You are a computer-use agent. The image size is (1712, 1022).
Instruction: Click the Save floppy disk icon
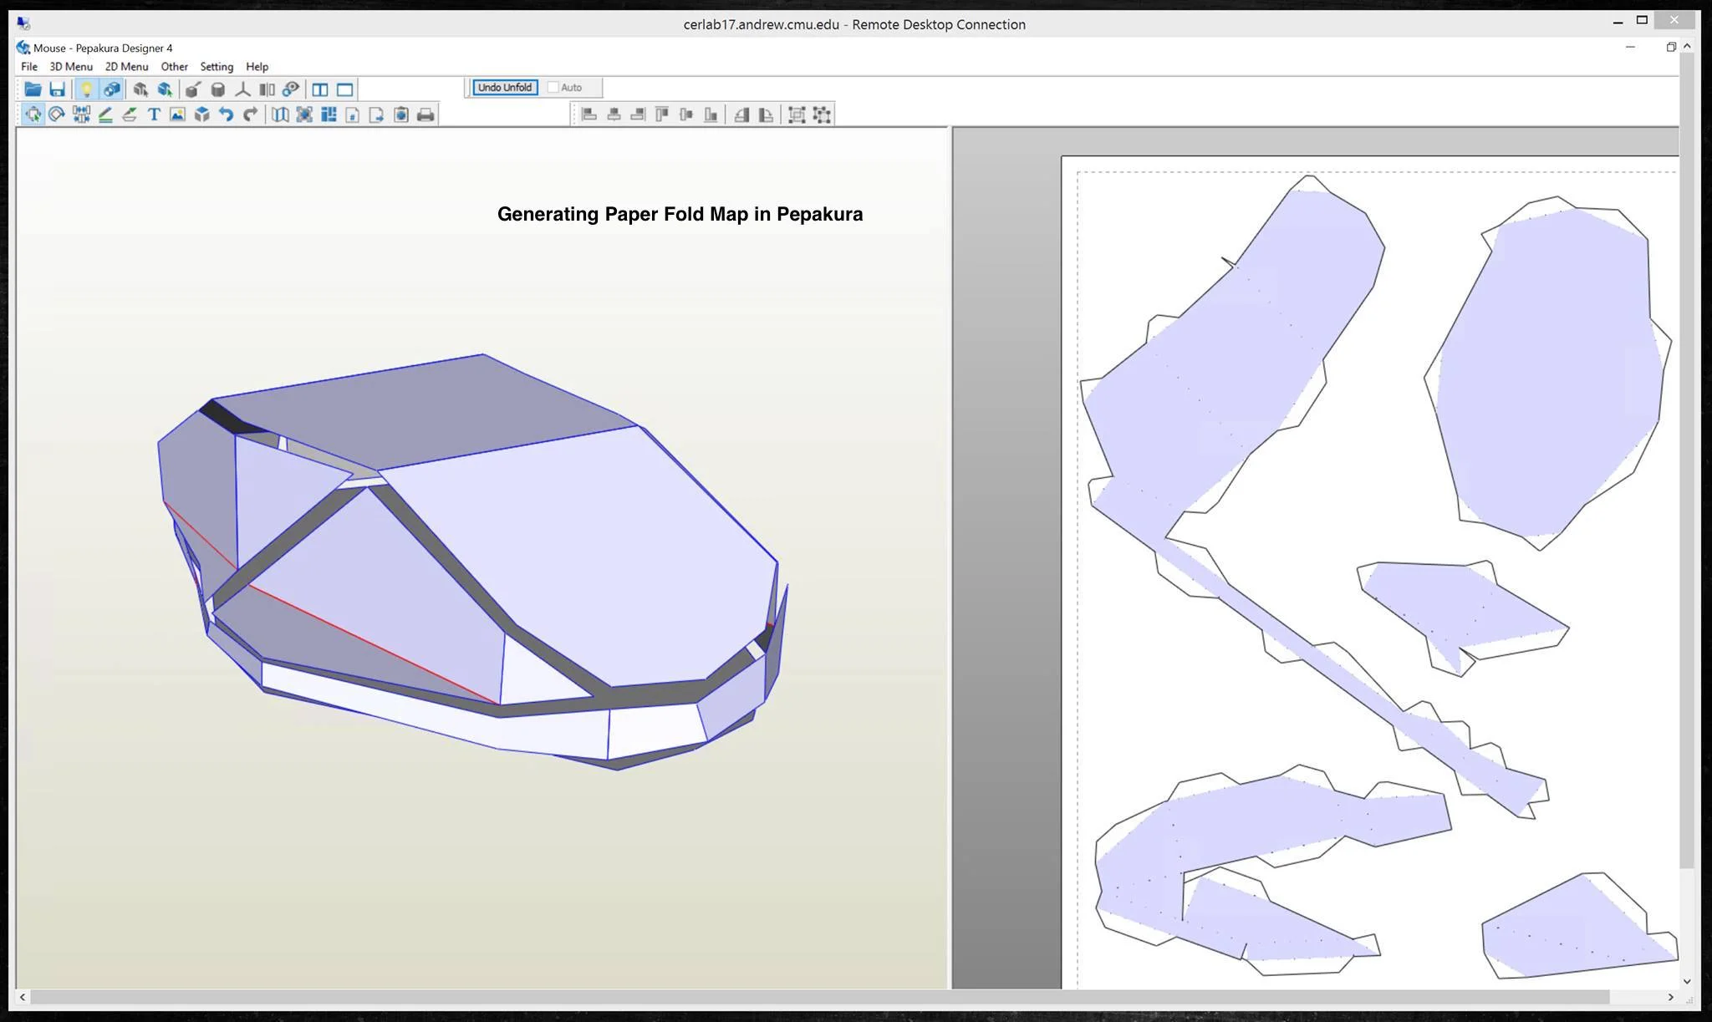tap(57, 89)
